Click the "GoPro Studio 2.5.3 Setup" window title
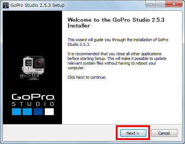Image resolution: width=185 pixels, height=144 pixels. click(38, 5)
